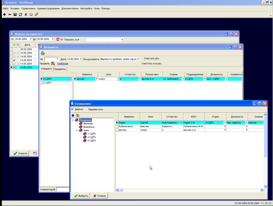Viewport: 273px width, 206px height.
Task: Click the tree structure icon in Сотрудники toolbar
Action: (78, 115)
